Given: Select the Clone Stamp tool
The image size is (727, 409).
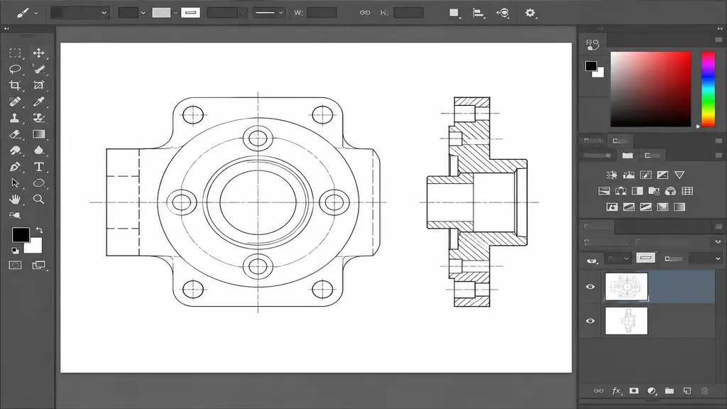Looking at the screenshot, I should 15,118.
